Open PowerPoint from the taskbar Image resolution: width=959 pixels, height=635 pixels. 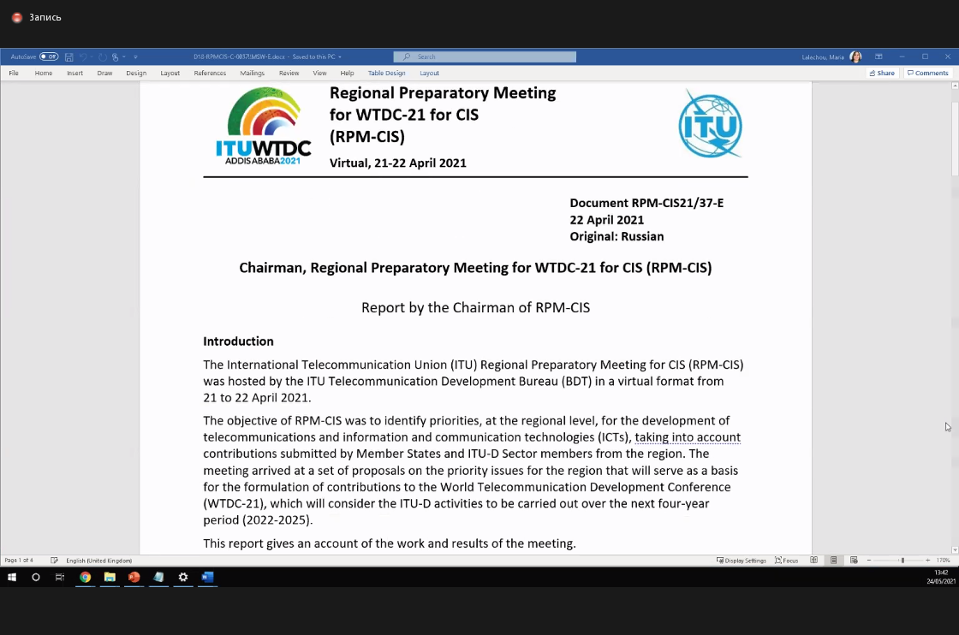[x=134, y=577]
